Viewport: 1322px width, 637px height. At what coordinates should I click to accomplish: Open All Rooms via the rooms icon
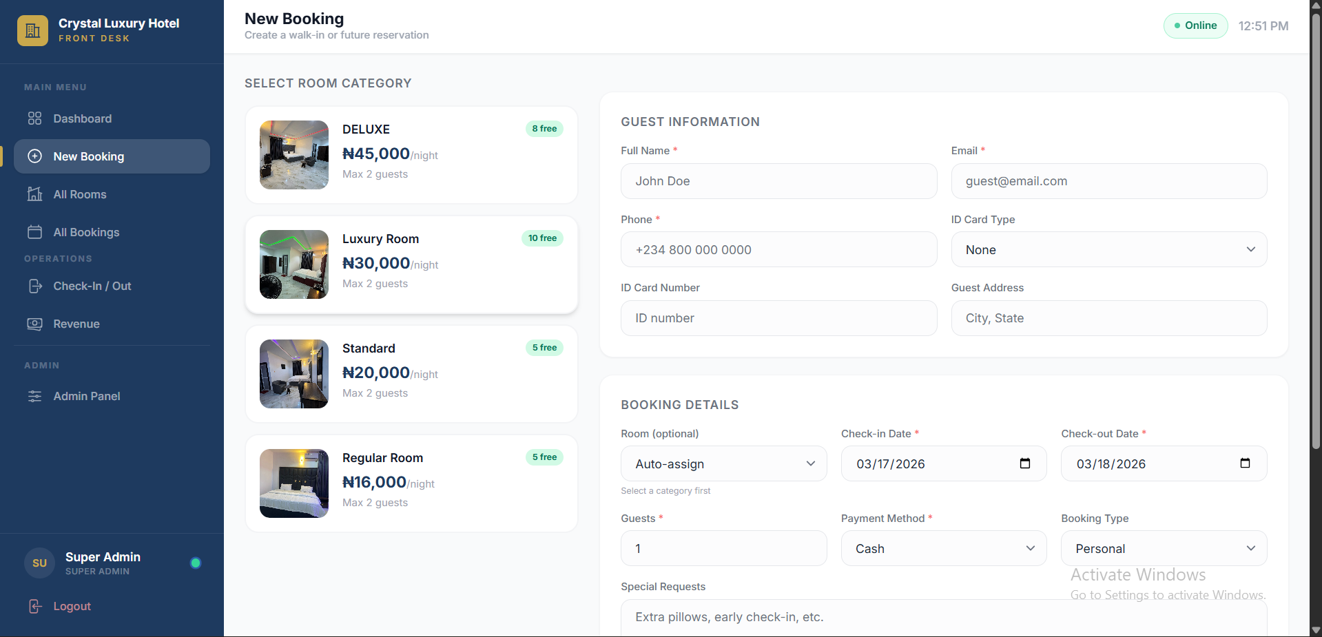coord(34,194)
